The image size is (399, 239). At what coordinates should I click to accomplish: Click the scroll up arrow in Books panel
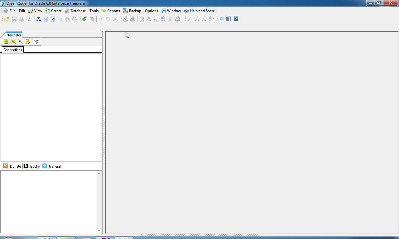[x=99, y=173]
